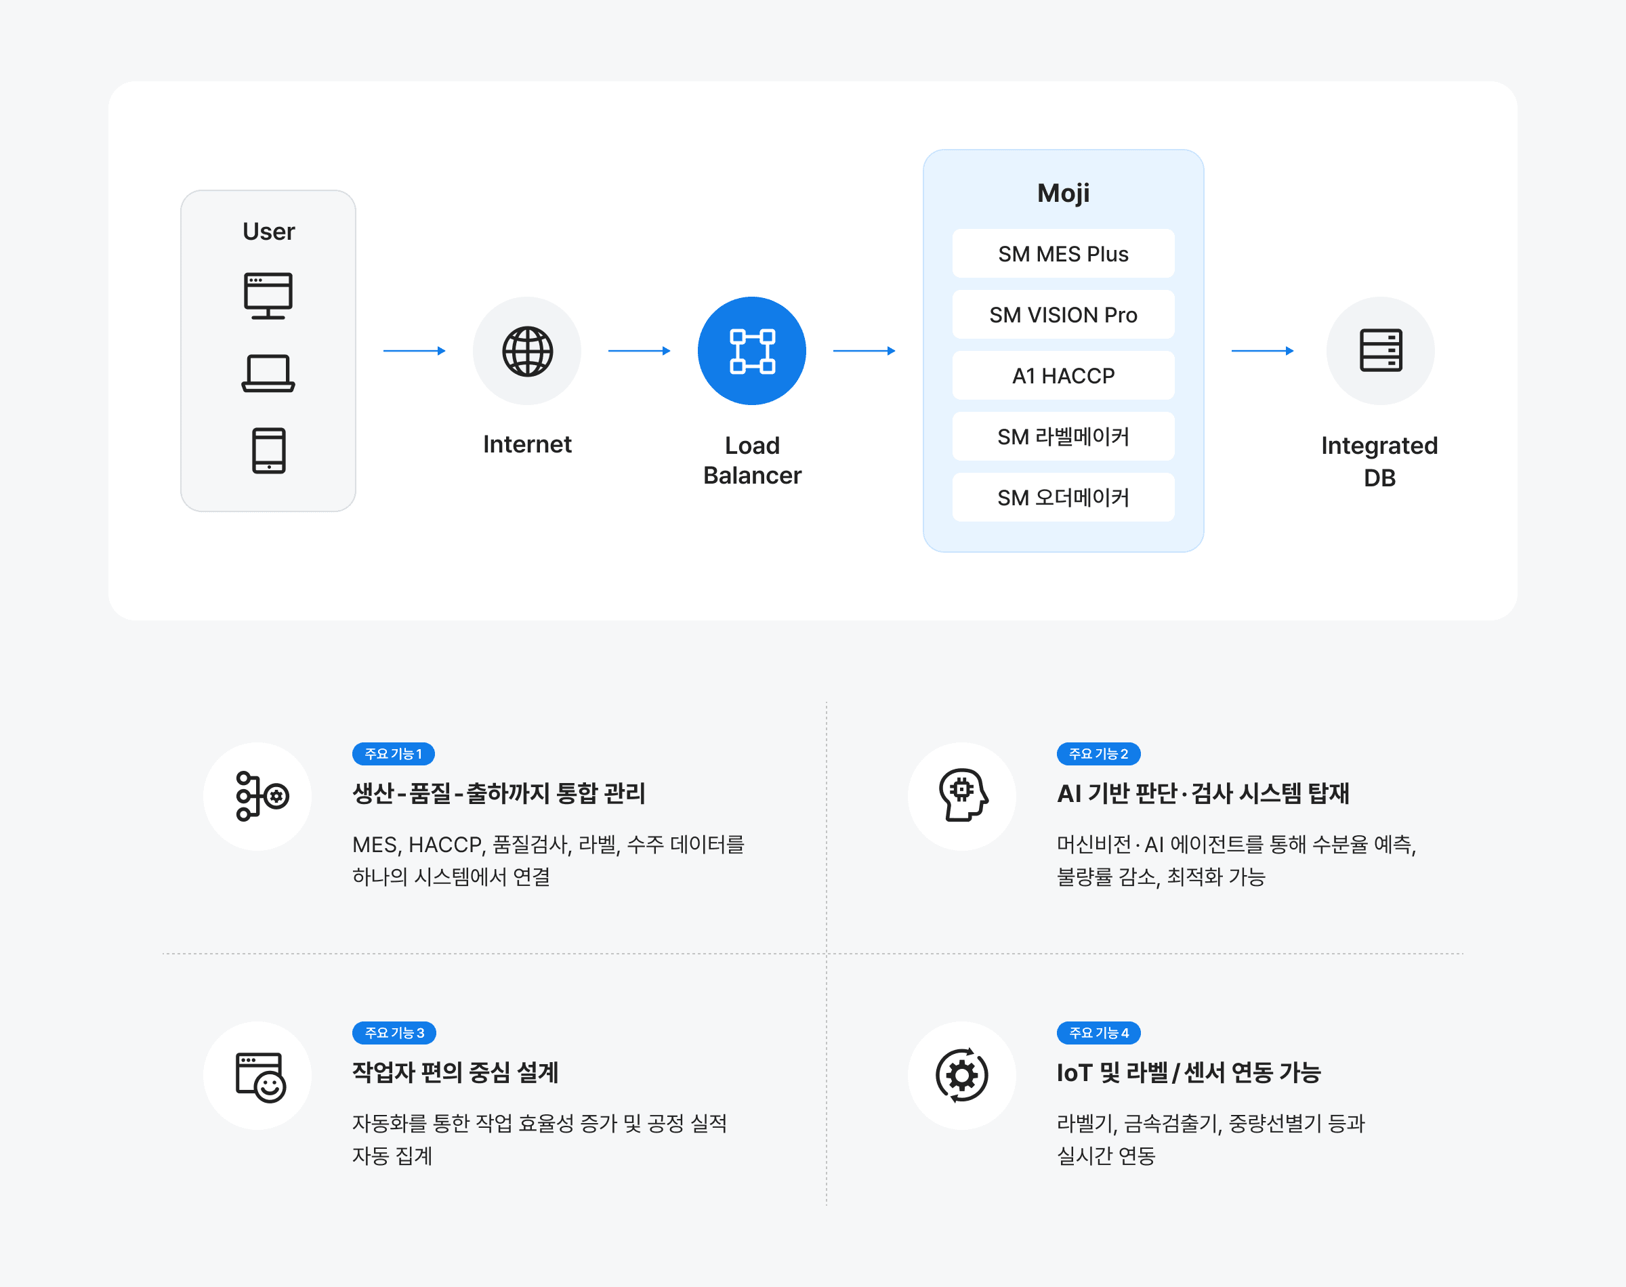Click the Internet globe icon

(526, 351)
